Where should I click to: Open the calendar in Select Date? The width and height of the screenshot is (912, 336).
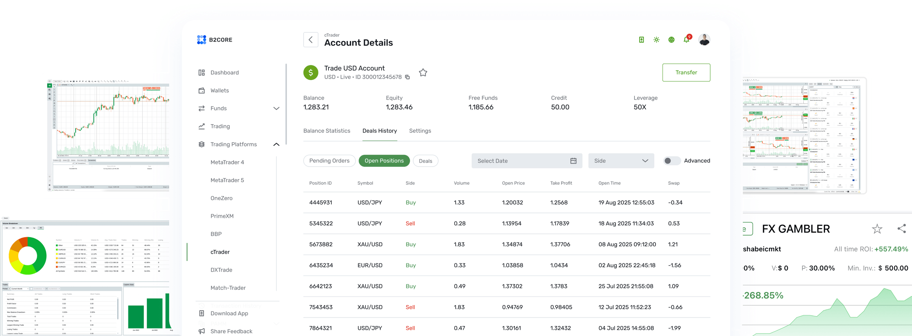coord(573,161)
